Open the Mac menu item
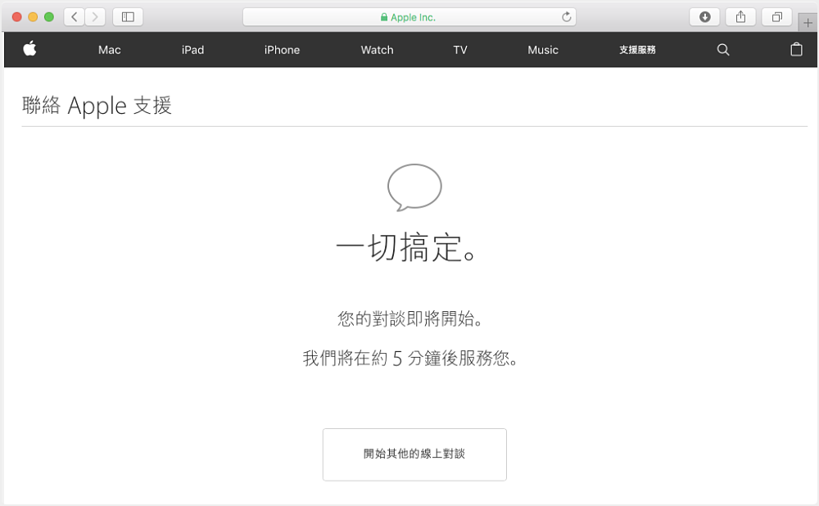819x506 pixels. coord(110,50)
